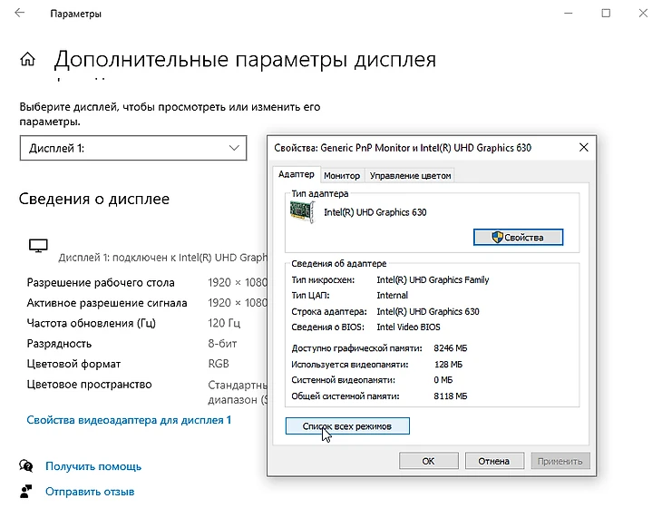Image resolution: width=662 pixels, height=518 pixels.
Task: Click the monitor icon beside Дисплей 1 info
Action: coord(38,245)
